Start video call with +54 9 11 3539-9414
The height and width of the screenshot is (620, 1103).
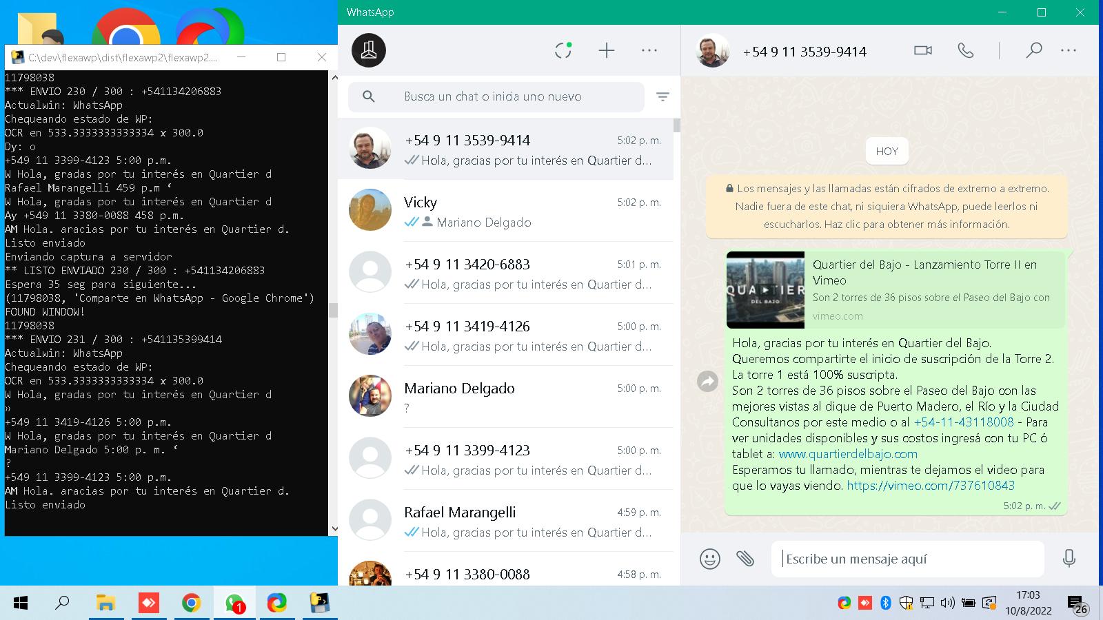923,50
